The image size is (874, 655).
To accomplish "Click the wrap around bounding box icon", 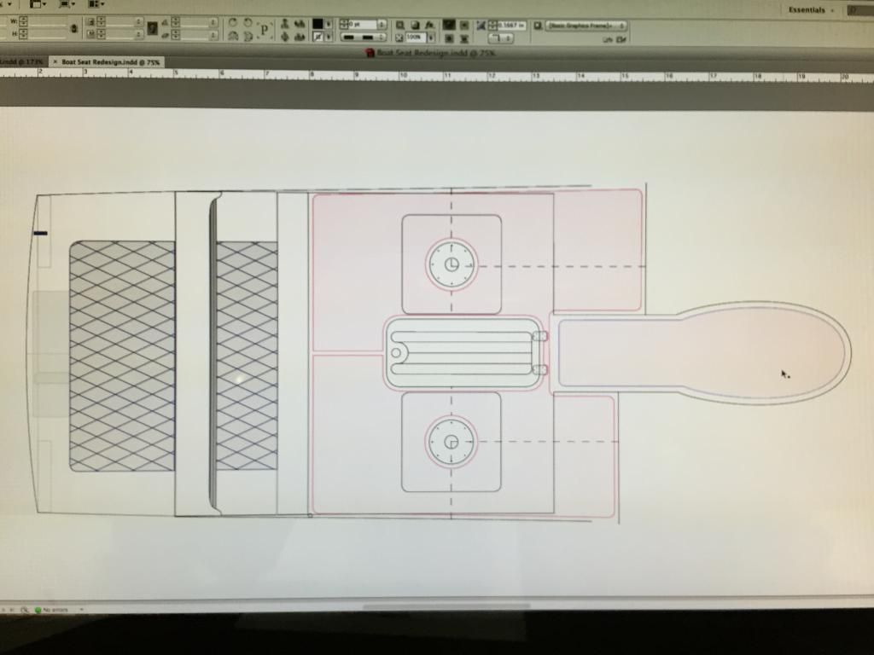I will [463, 25].
